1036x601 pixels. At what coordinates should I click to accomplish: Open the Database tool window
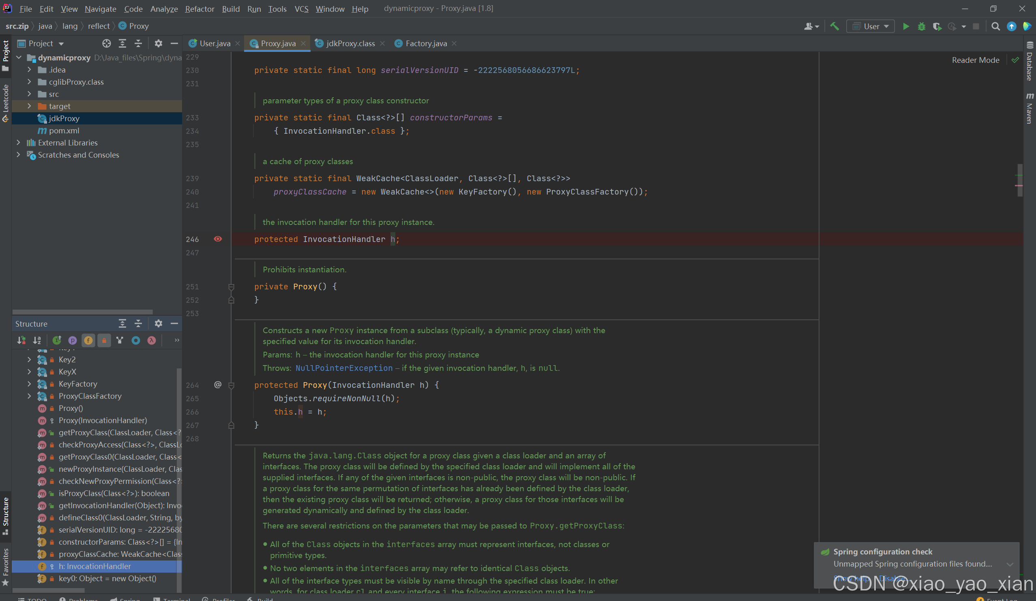[1029, 62]
